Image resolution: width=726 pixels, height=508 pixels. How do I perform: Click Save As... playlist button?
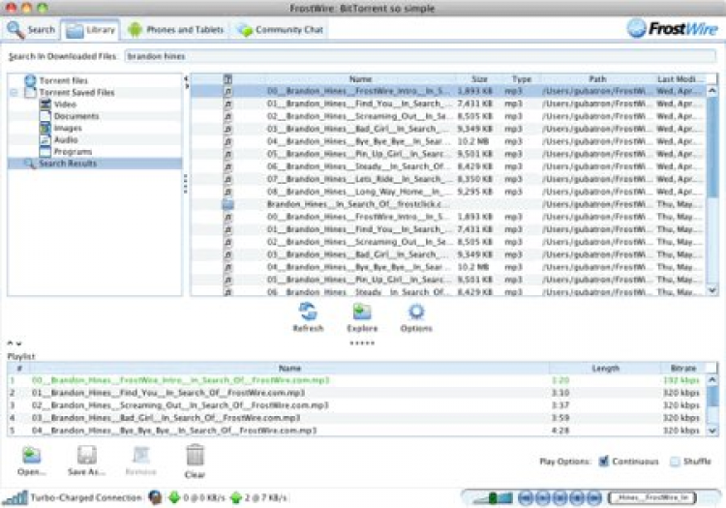(86, 461)
